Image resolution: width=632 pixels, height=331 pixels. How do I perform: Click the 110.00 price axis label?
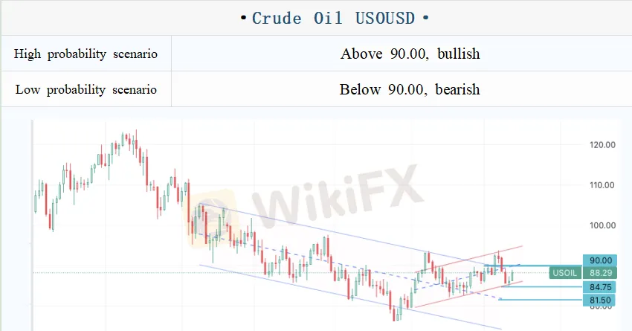pyautogui.click(x=600, y=185)
